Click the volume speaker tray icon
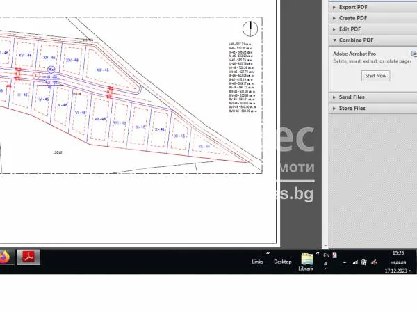This screenshot has height=313, width=417. click(x=365, y=262)
